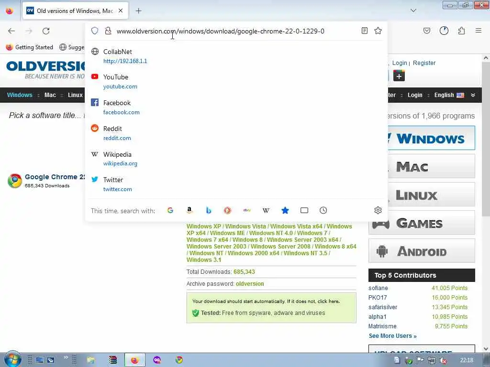
Task: Select the CollabNet 192.168.1.1 suggestion
Action: [236, 56]
